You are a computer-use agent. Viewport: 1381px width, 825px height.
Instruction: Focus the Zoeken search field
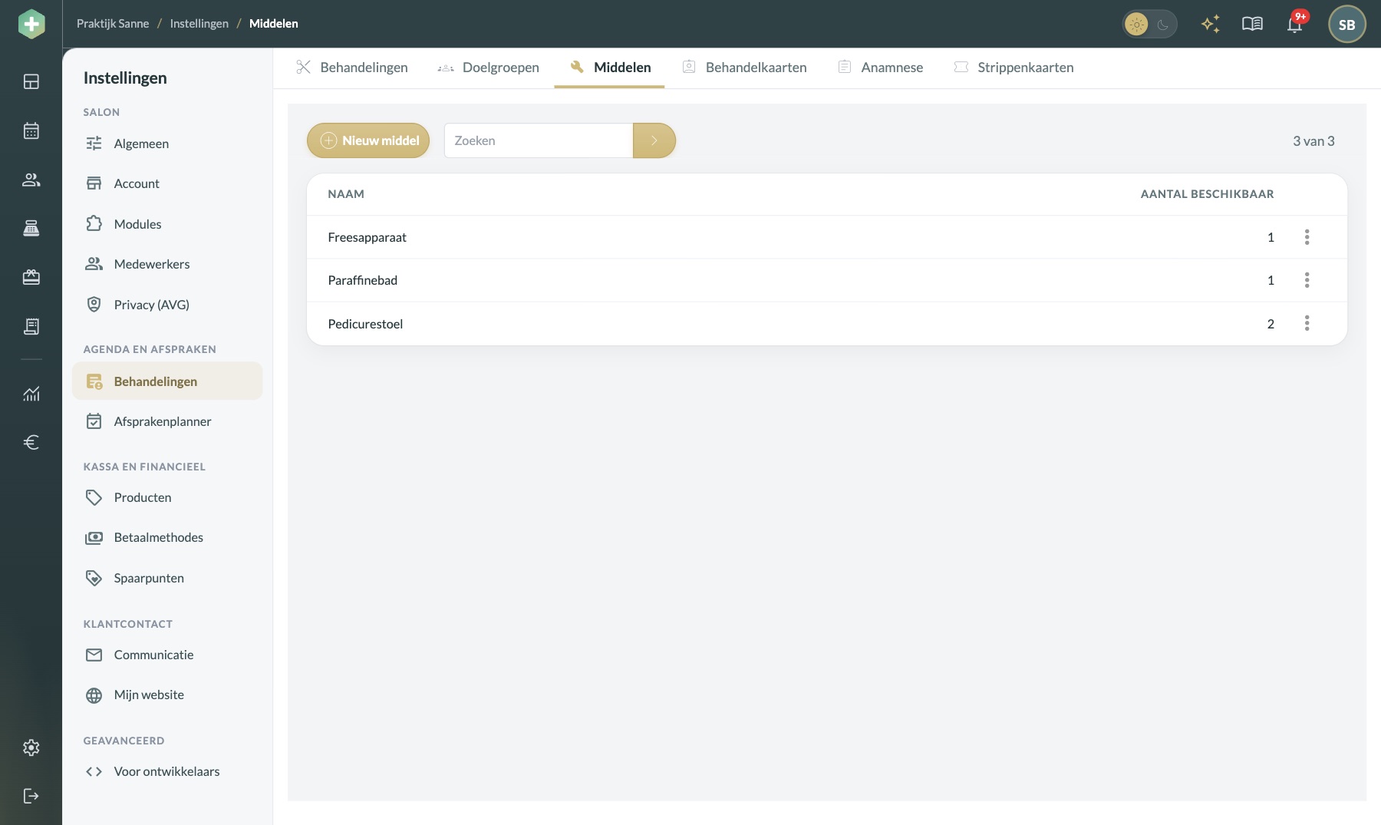(x=539, y=140)
